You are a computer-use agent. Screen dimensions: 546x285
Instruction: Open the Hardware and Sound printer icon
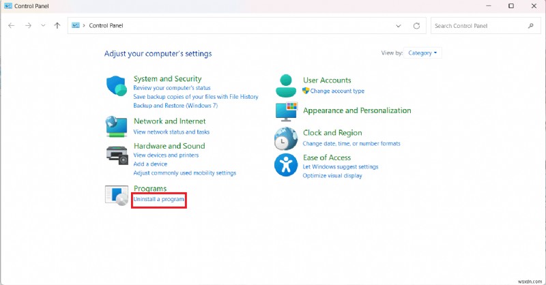[117, 155]
